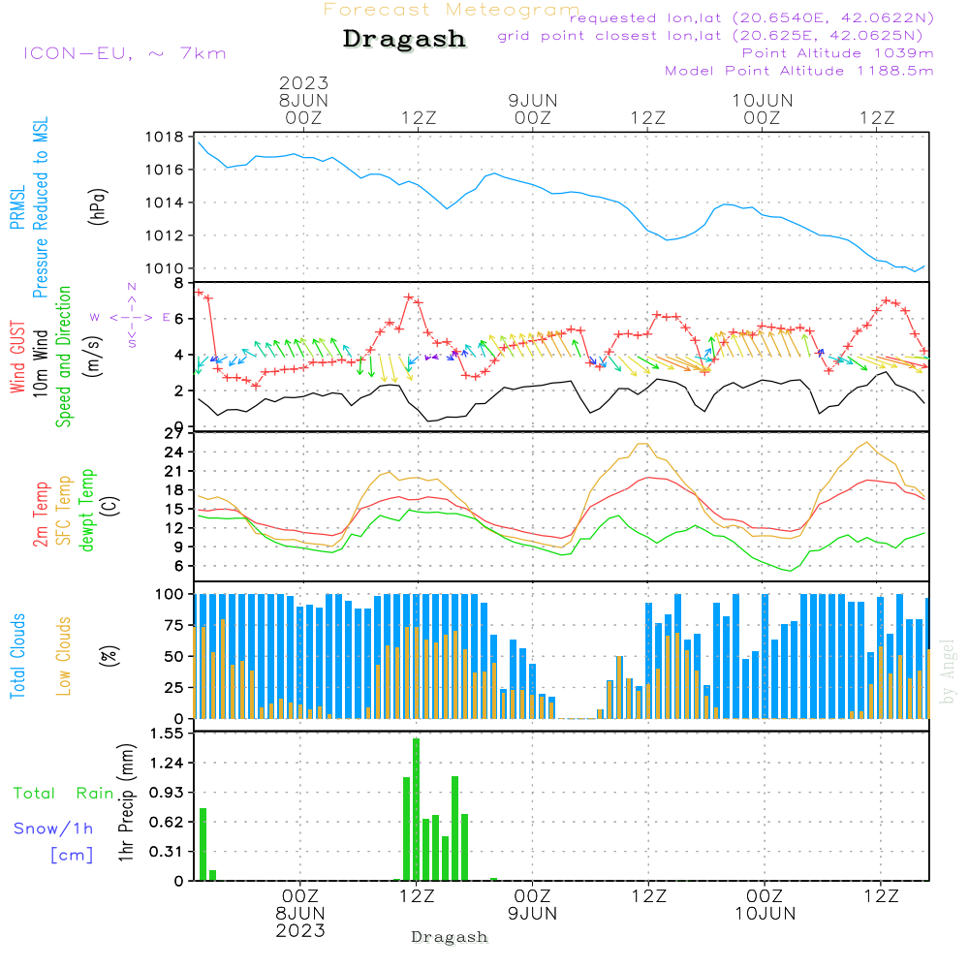Viewport: 969px width, 969px height.
Task: Select the '1.55' precipitation tick value
Action: click(167, 734)
